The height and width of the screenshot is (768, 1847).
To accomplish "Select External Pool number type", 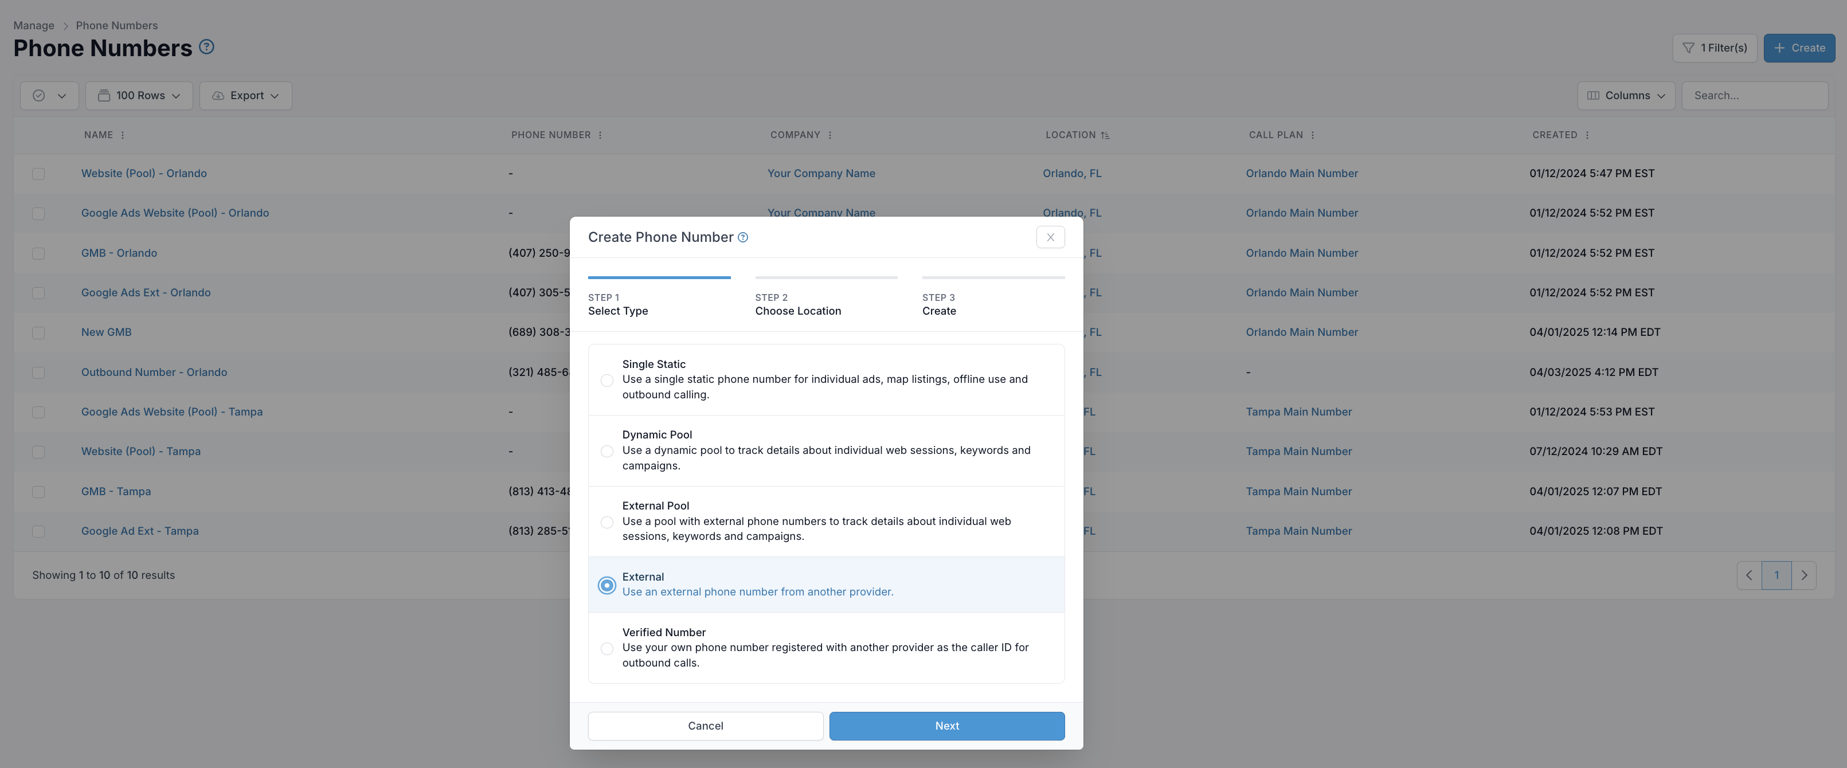I will [x=606, y=522].
